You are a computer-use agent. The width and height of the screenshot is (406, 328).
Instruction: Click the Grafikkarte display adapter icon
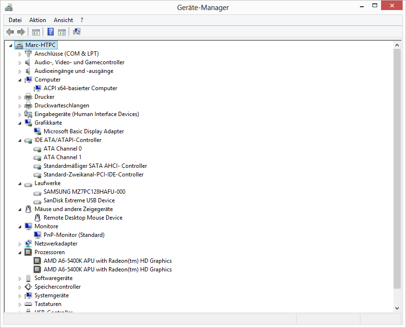pyautogui.click(x=28, y=123)
